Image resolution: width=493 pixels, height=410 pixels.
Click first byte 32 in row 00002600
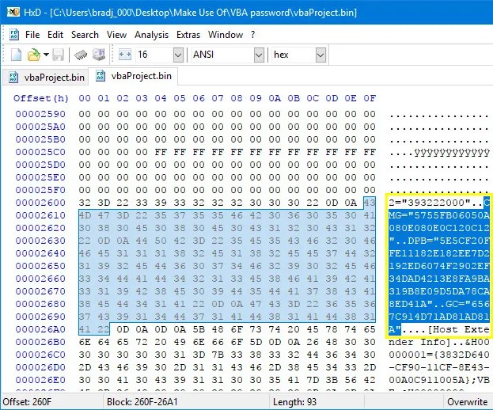pos(85,203)
